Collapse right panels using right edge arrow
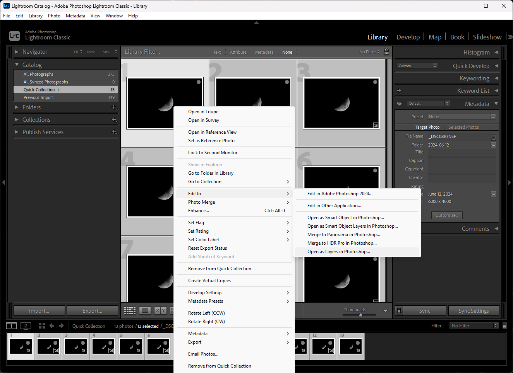 pyautogui.click(x=510, y=182)
